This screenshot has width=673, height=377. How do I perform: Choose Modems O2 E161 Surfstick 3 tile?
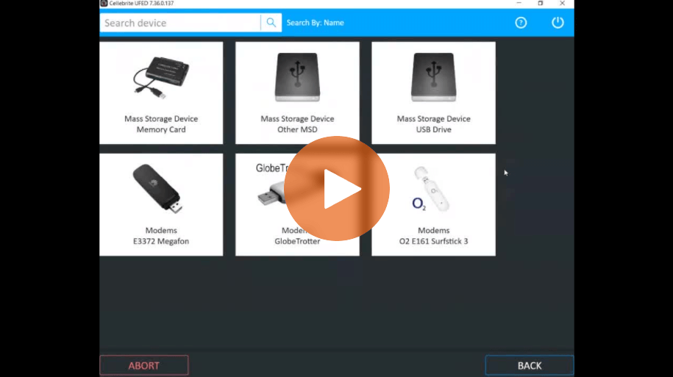click(433, 204)
